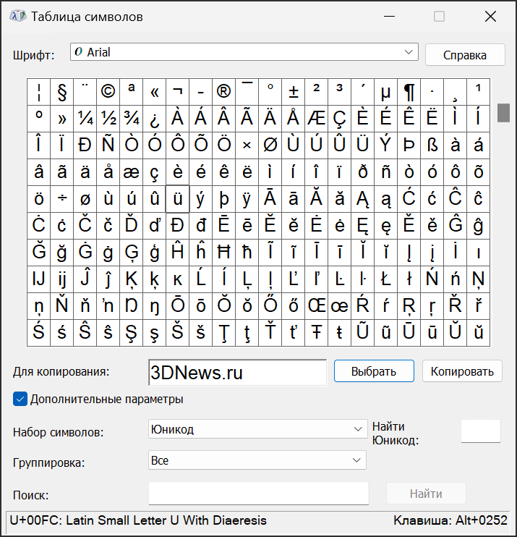Select the one-half fraction ½ character
Image resolution: width=517 pixels, height=537 pixels.
[108, 119]
